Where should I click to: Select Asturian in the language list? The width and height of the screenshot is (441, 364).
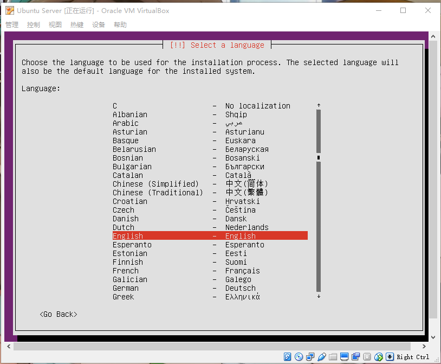pyautogui.click(x=210, y=132)
